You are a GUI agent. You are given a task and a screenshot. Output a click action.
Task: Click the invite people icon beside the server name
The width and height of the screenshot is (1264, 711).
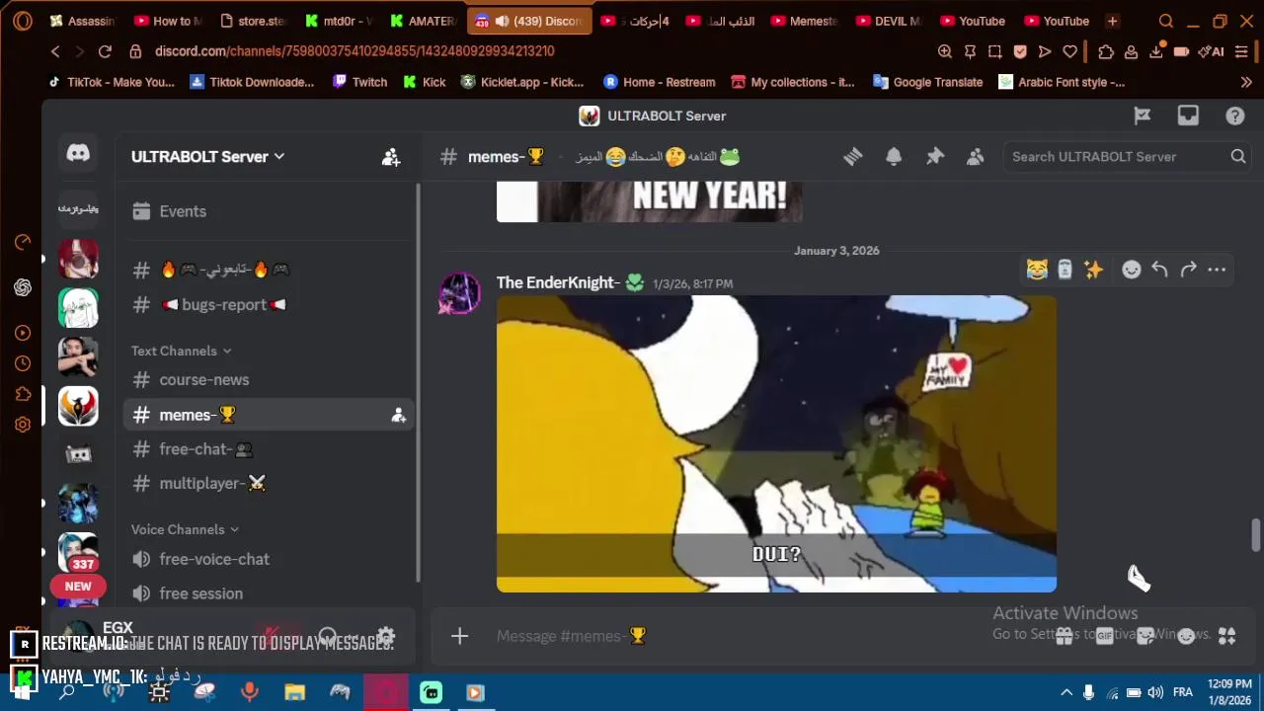391,156
